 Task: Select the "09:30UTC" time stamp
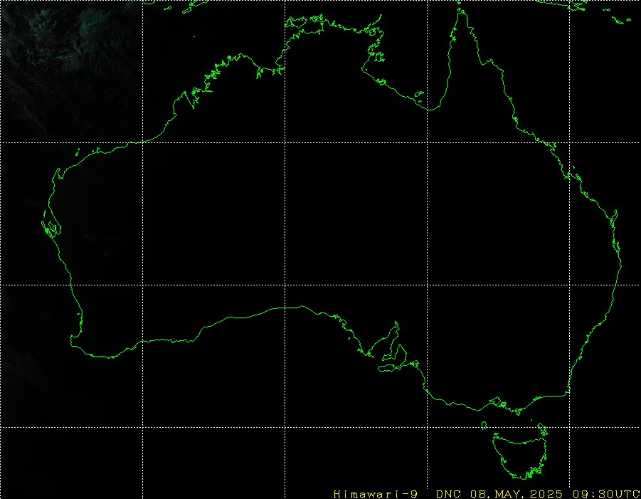[606, 494]
